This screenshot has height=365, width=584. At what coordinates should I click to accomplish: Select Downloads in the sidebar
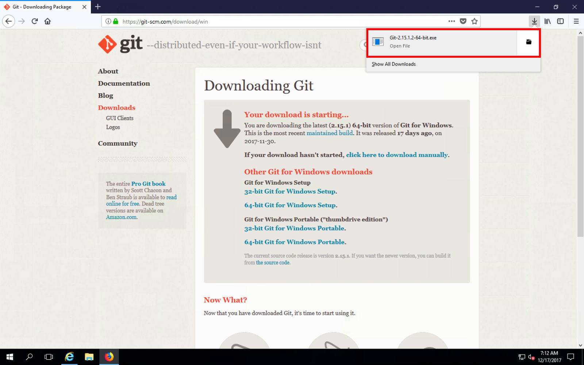click(x=116, y=108)
